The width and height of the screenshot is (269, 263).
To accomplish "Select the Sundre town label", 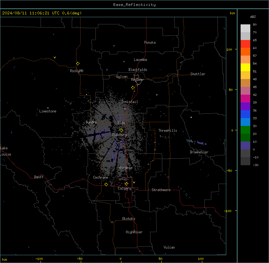I will pos(91,122).
